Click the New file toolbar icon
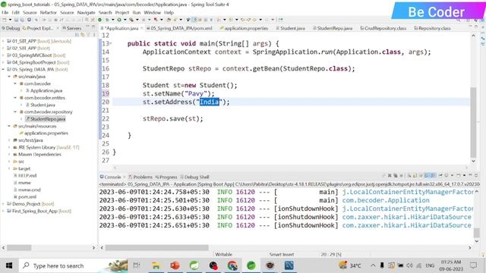This screenshot has height=273, width=486. pyautogui.click(x=4, y=20)
